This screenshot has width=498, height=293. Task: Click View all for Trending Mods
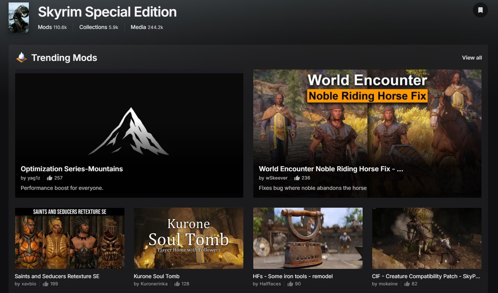click(472, 58)
